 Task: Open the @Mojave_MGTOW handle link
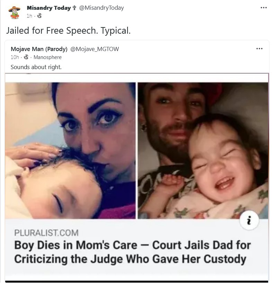point(95,49)
